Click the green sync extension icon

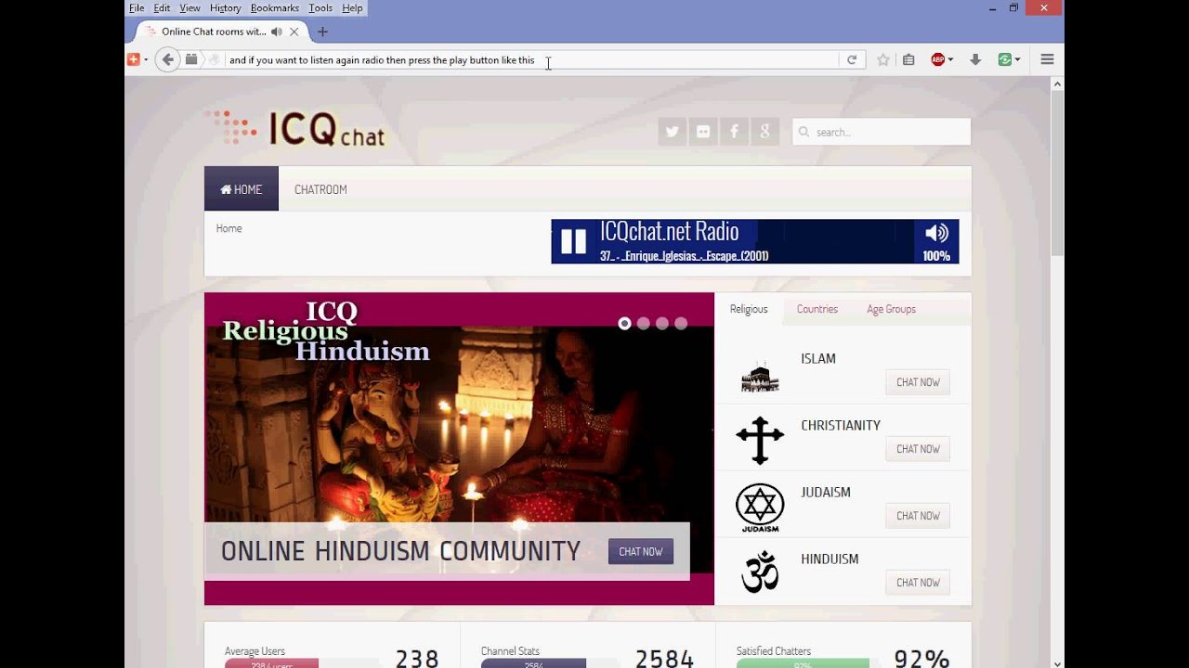[1004, 59]
